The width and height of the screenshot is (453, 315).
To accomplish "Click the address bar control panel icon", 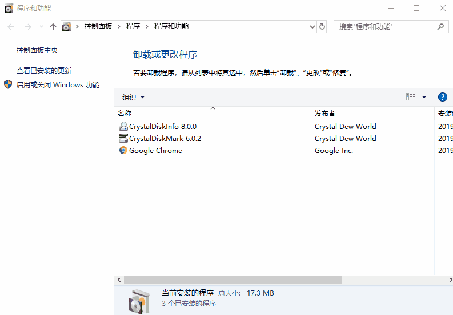I will pyautogui.click(x=67, y=27).
